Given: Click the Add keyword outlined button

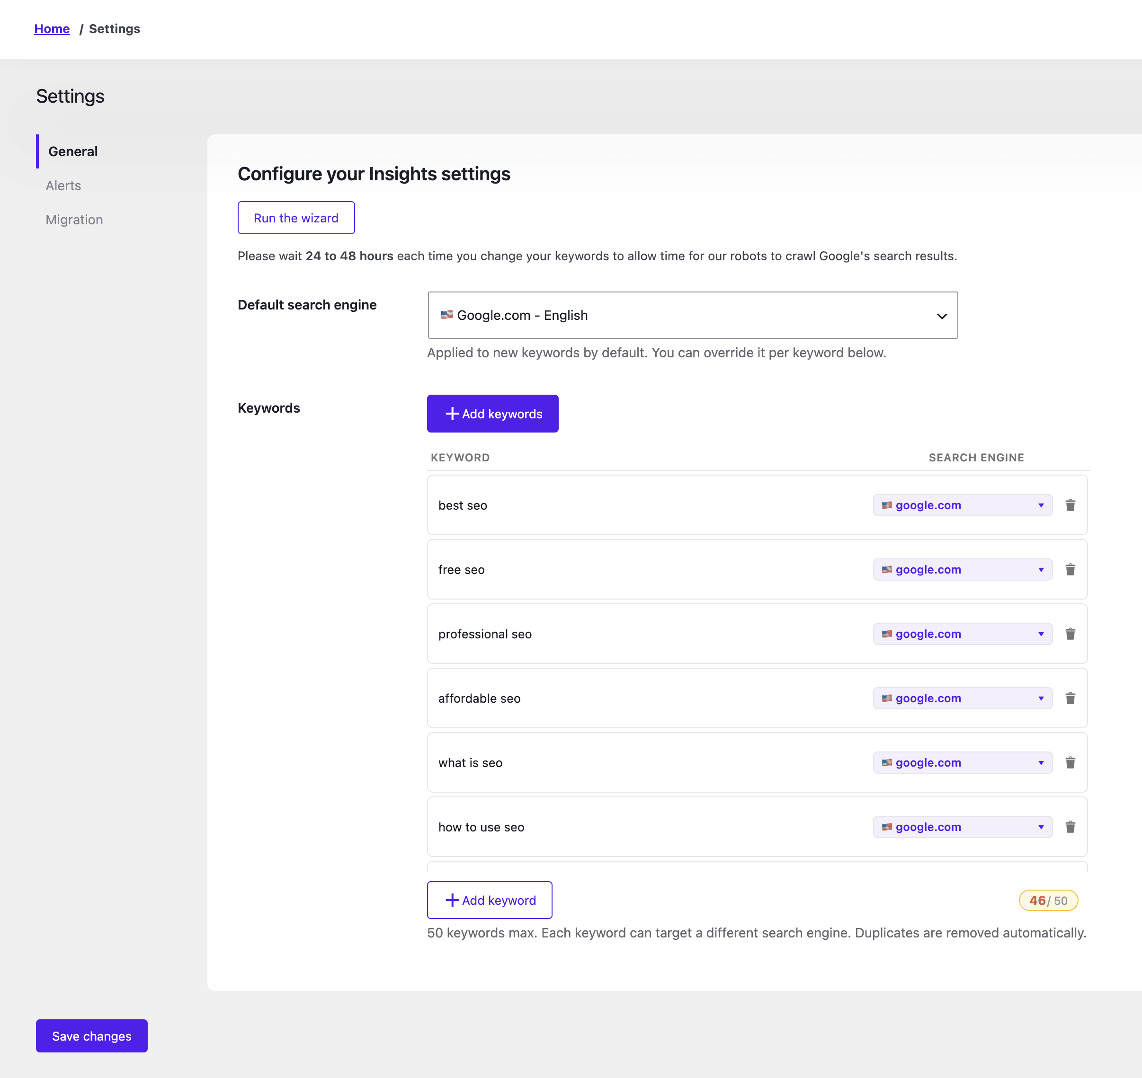Looking at the screenshot, I should [x=490, y=900].
